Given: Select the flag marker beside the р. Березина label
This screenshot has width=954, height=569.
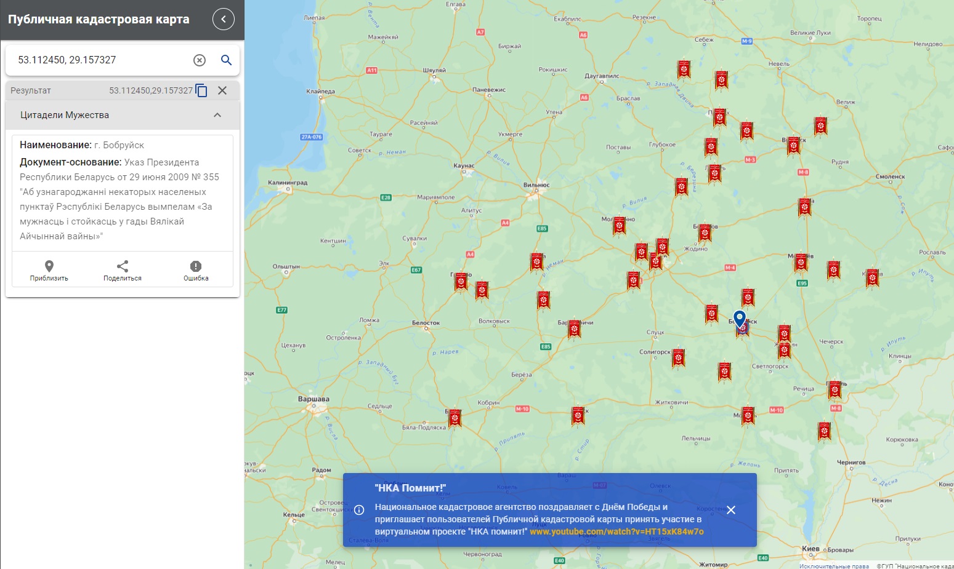Looking at the screenshot, I should 681,186.
